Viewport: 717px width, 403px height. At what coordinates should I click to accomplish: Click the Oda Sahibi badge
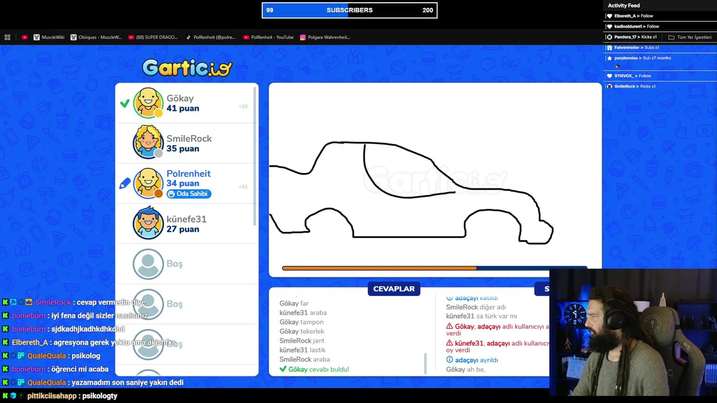(188, 194)
